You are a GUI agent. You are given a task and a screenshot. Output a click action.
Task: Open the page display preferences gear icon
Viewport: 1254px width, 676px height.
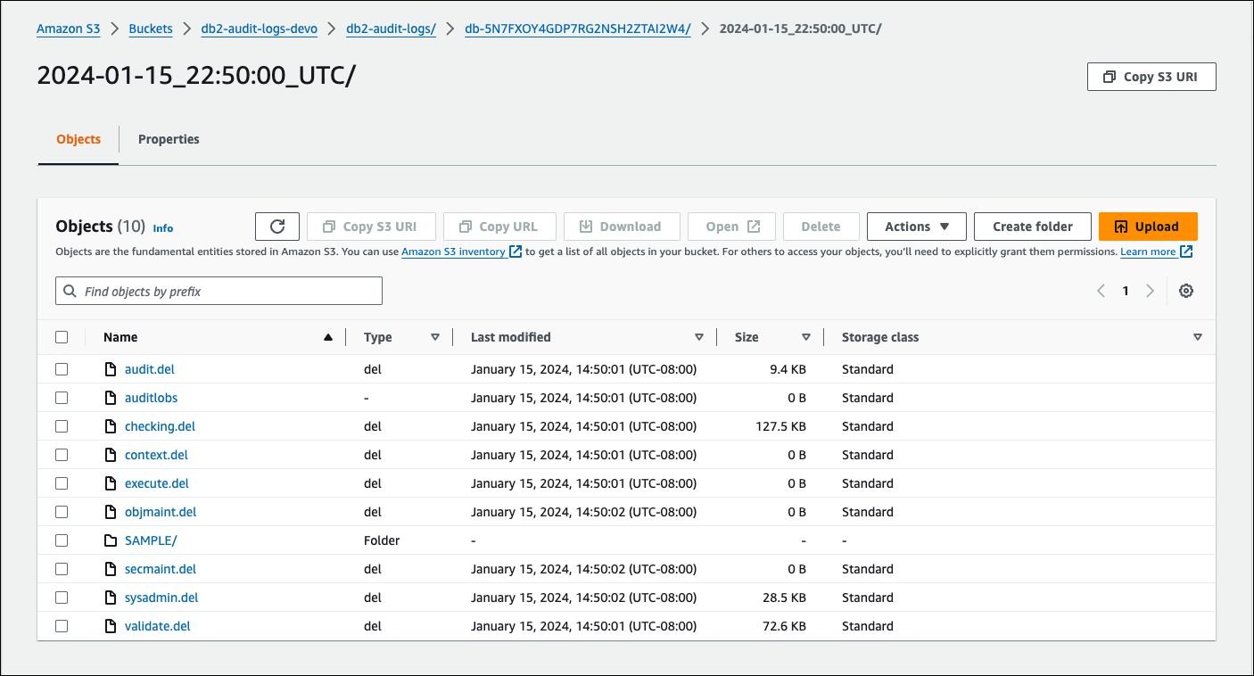1186,290
